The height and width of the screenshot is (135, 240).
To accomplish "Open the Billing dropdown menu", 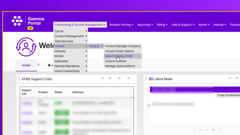I will (x=162, y=25).
